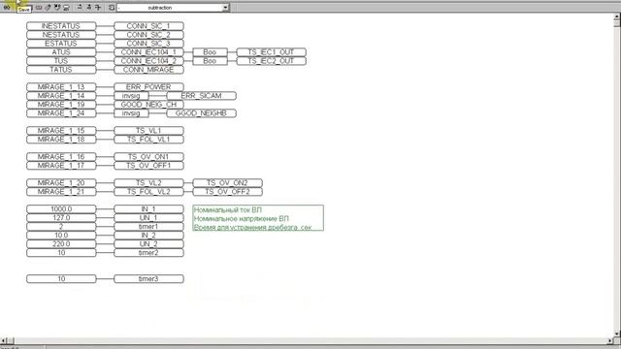Select the TS_FOL_VL2 block

click(x=148, y=192)
